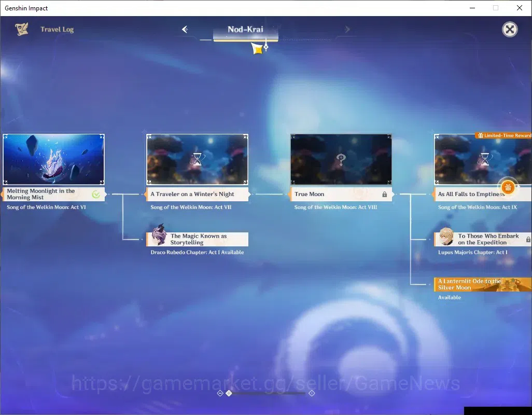Viewport: 532px width, 415px height.
Task: Click the bottom horizontal scroll handle diamond
Action: [x=229, y=393]
